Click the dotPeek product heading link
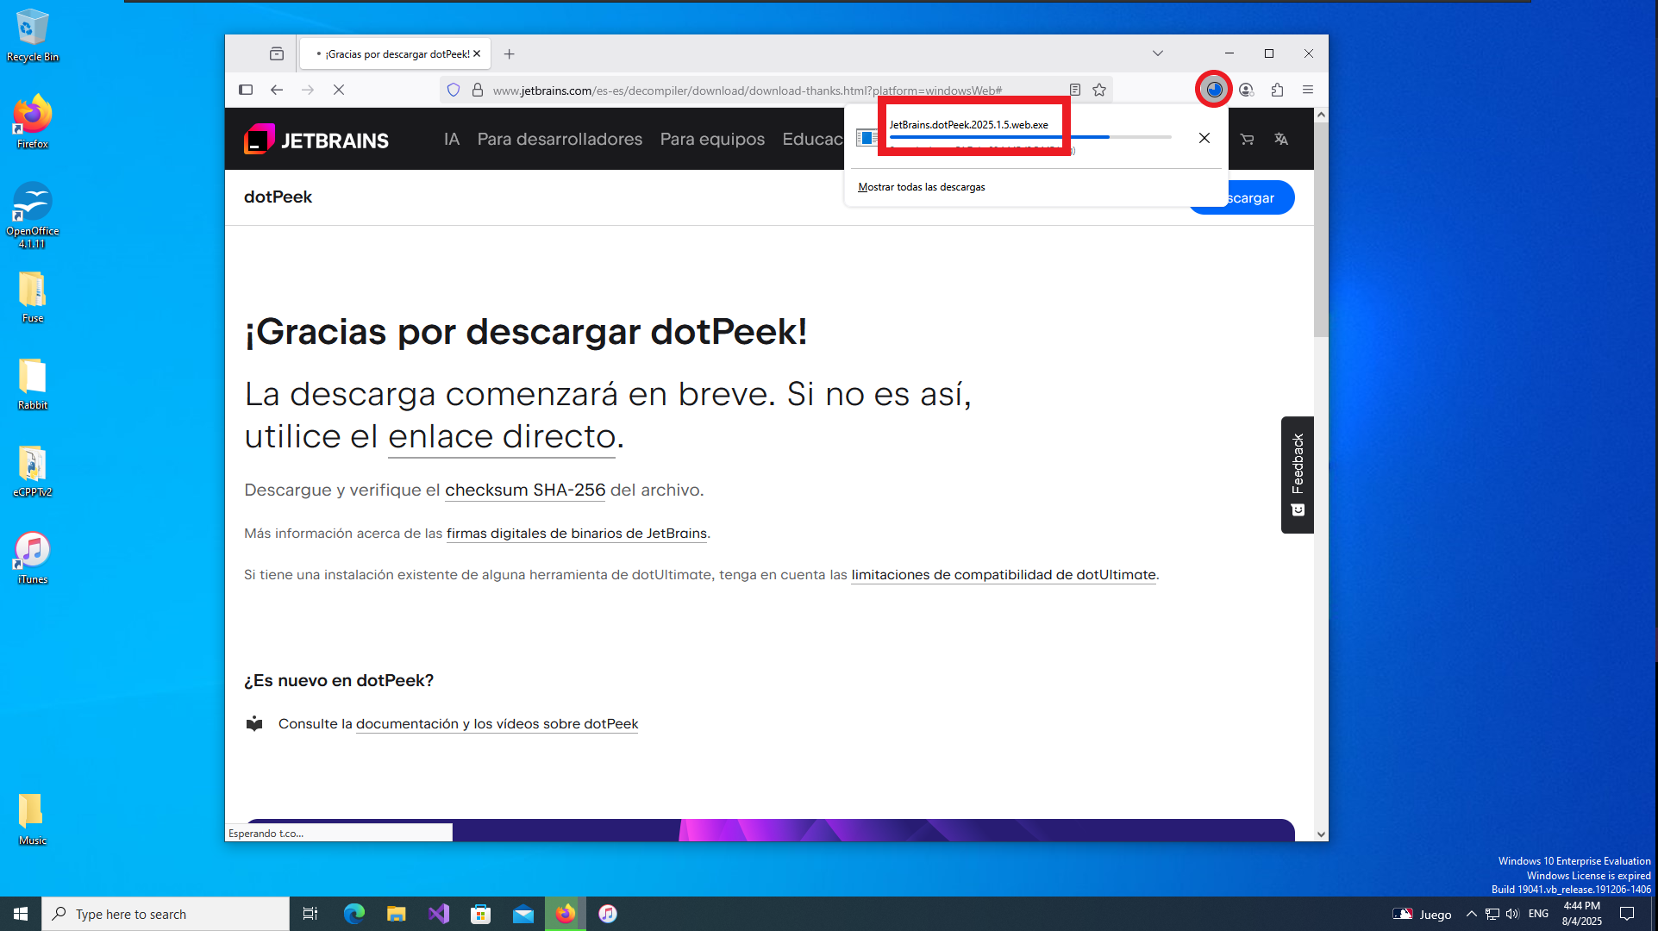Image resolution: width=1658 pixels, height=931 pixels. (x=278, y=197)
